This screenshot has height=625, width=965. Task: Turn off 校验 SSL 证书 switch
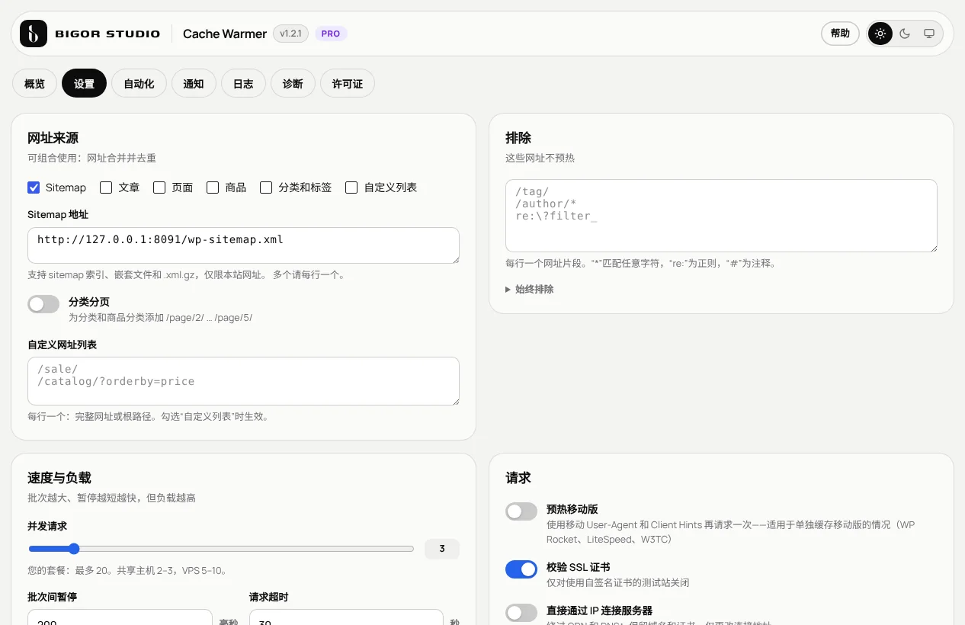(x=521, y=569)
